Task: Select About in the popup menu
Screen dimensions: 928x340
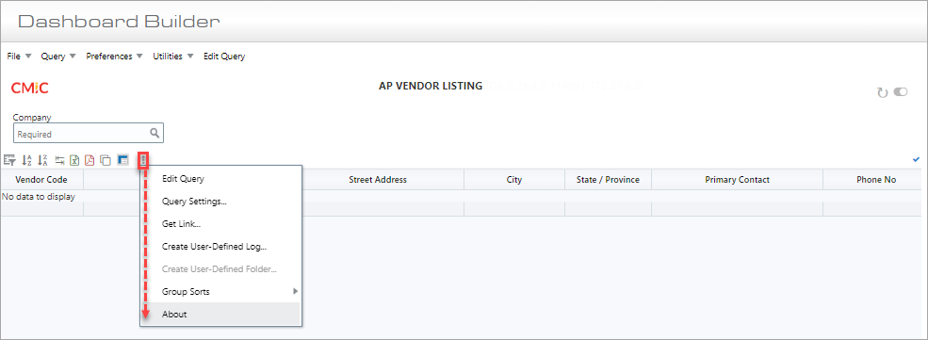Action: (x=221, y=314)
